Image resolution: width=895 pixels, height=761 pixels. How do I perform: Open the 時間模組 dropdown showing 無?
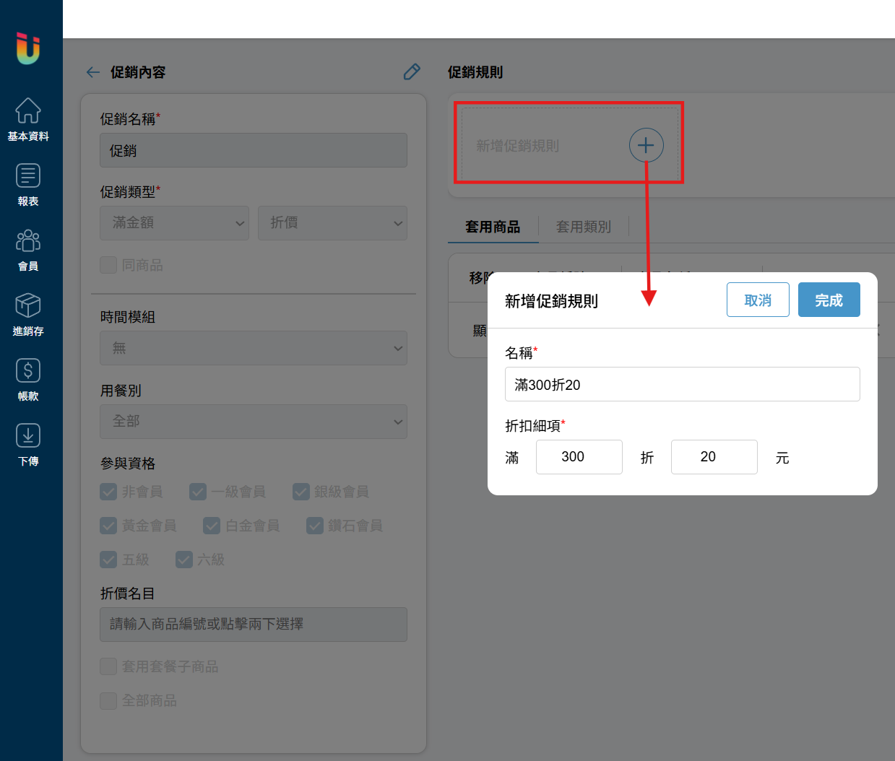click(x=254, y=348)
